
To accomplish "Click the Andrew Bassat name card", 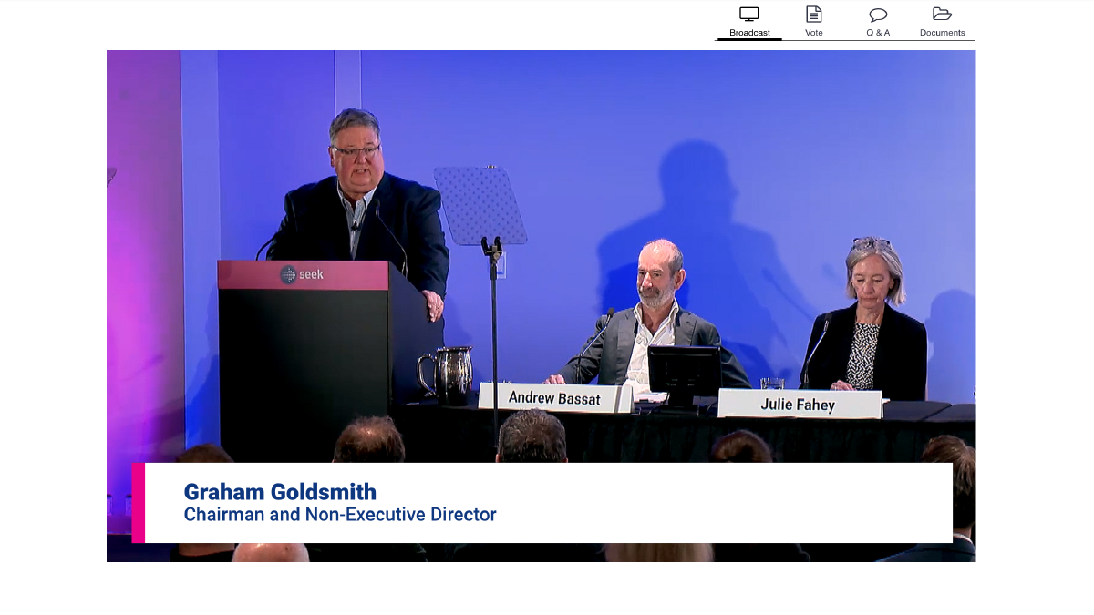I will tap(555, 397).
